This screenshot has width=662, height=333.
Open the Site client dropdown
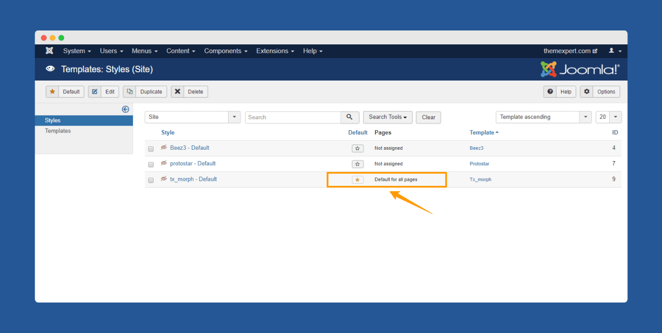coord(192,117)
